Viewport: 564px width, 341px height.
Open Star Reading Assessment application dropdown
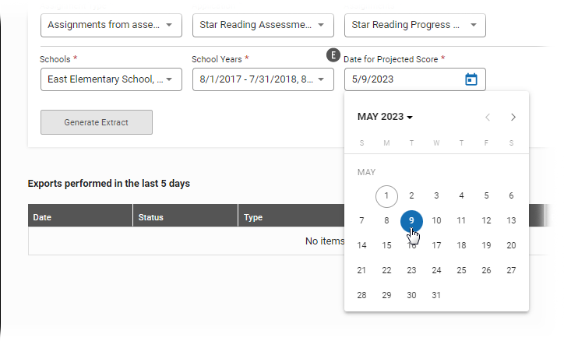tap(263, 25)
